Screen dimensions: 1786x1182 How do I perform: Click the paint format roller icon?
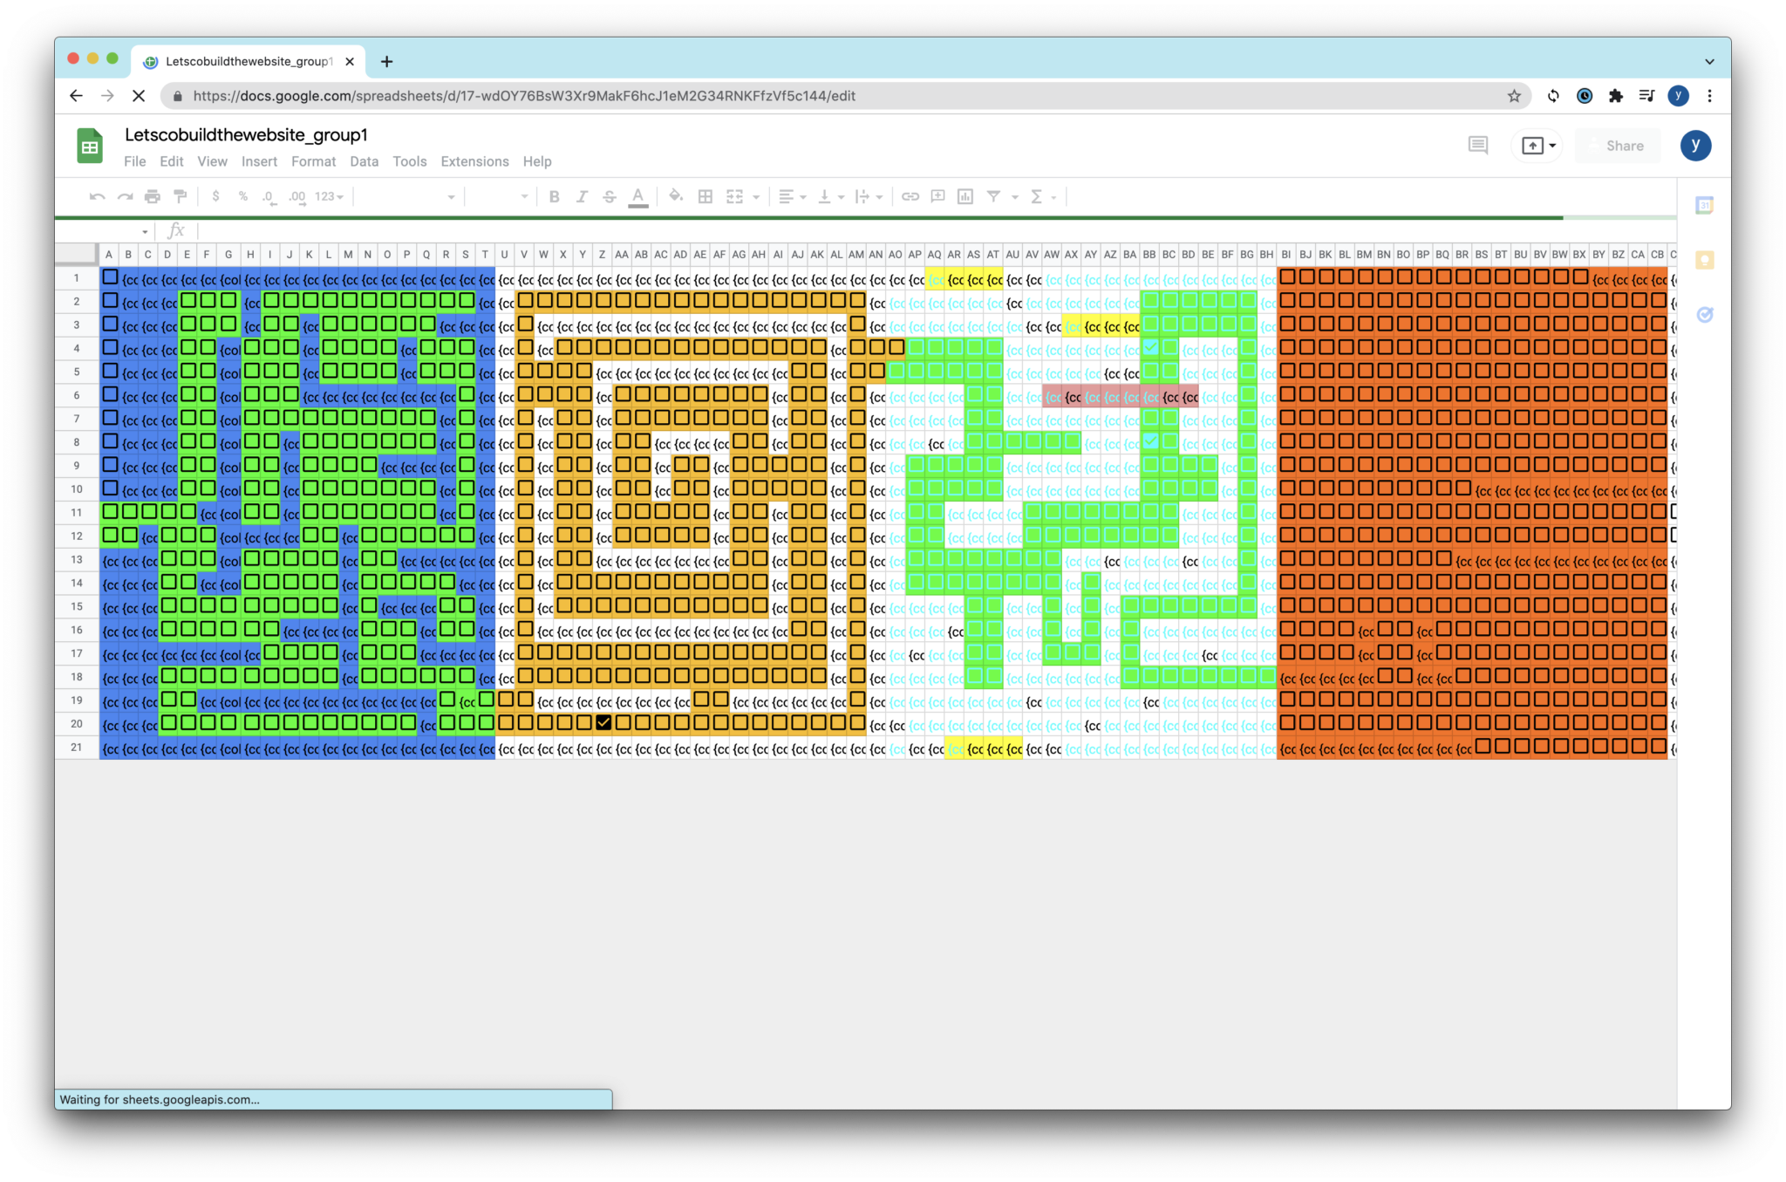pyautogui.click(x=181, y=196)
